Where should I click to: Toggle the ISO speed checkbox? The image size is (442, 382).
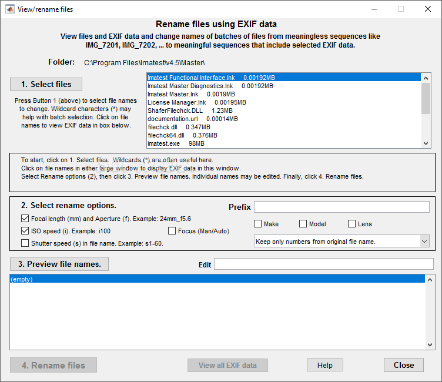[25, 231]
